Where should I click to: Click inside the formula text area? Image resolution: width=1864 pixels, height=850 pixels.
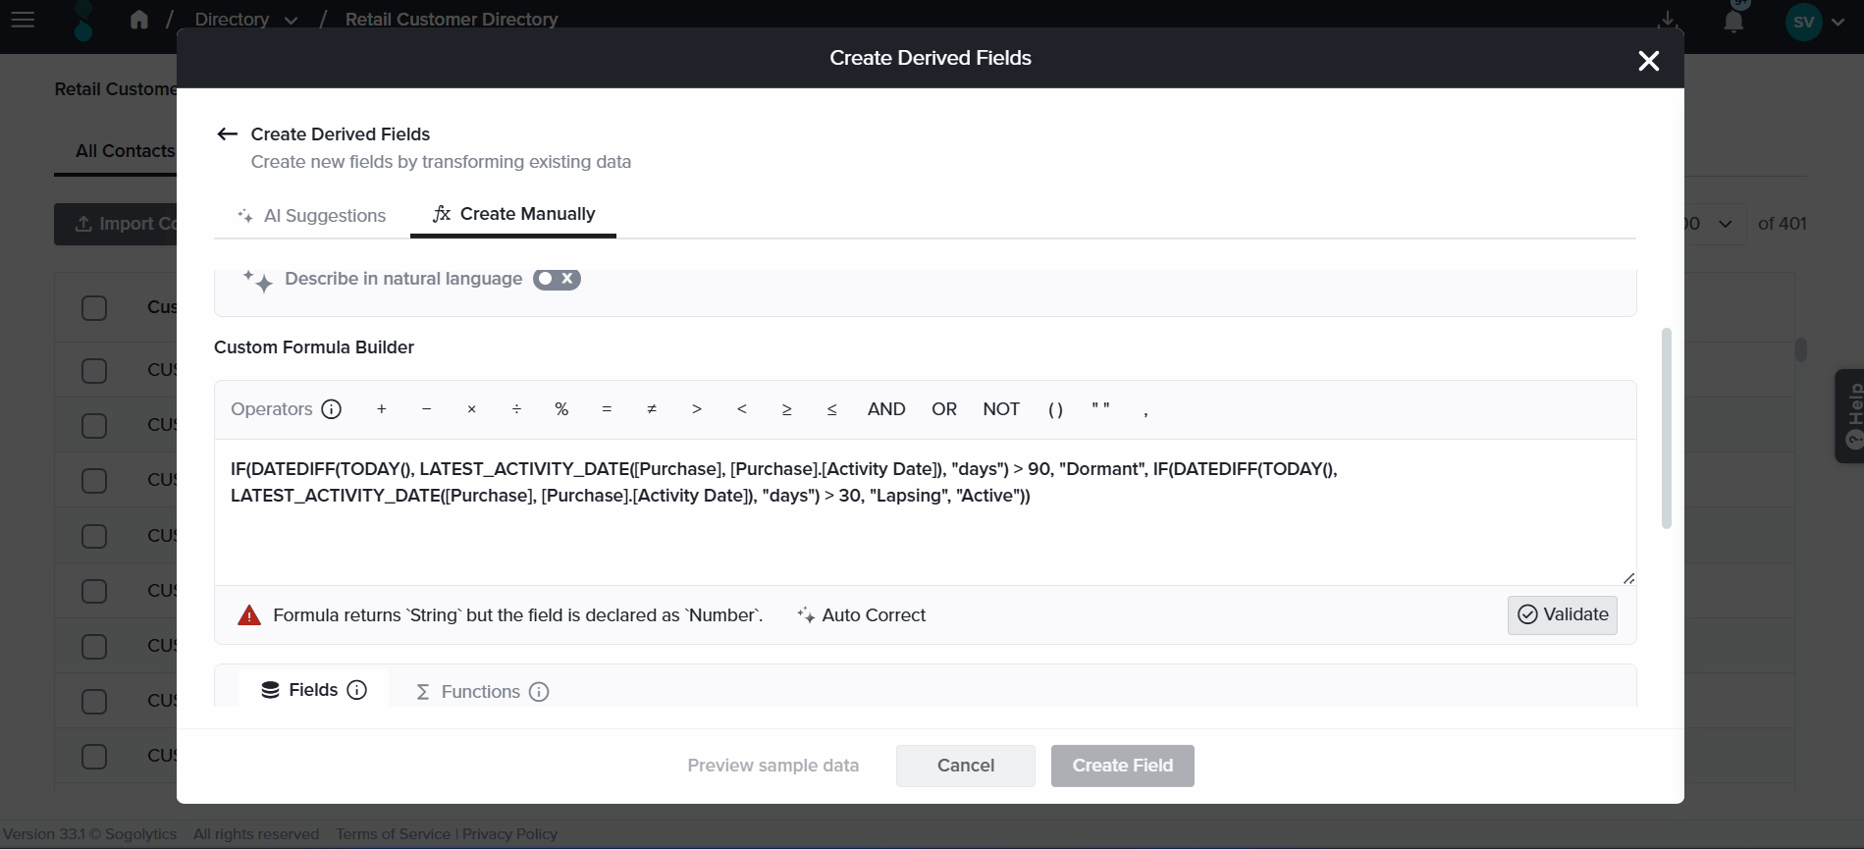point(925,512)
